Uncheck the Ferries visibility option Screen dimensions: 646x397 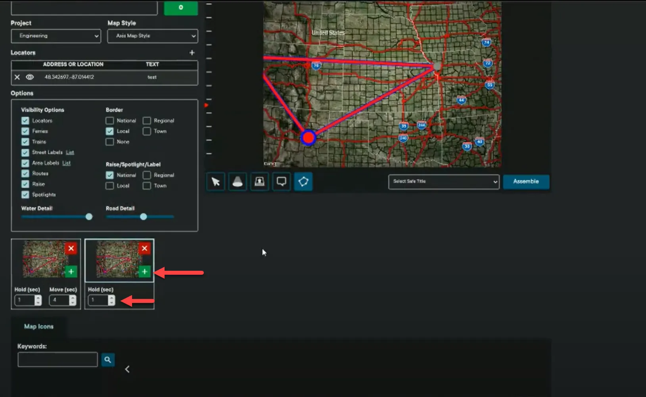[25, 131]
